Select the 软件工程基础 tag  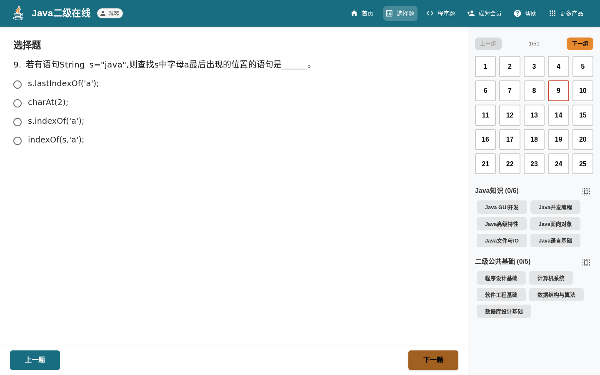pos(501,295)
